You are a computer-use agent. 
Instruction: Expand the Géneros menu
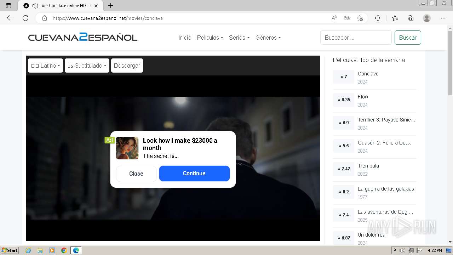268,38
